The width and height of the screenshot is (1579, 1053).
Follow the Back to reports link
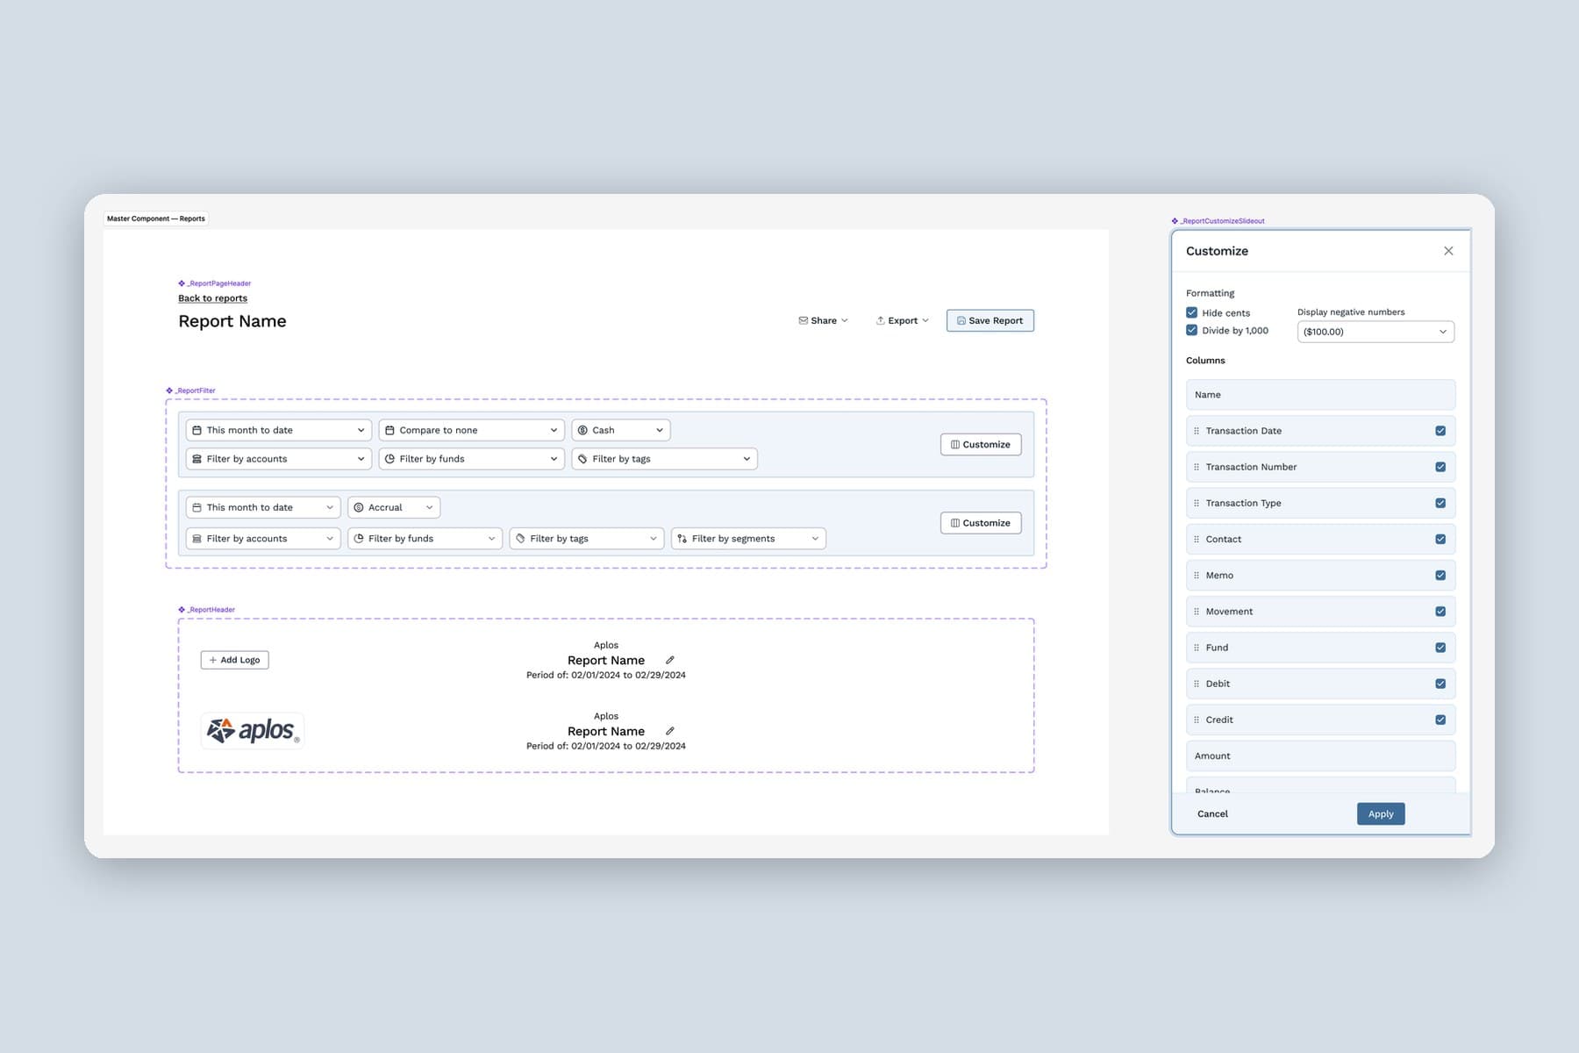[212, 298]
